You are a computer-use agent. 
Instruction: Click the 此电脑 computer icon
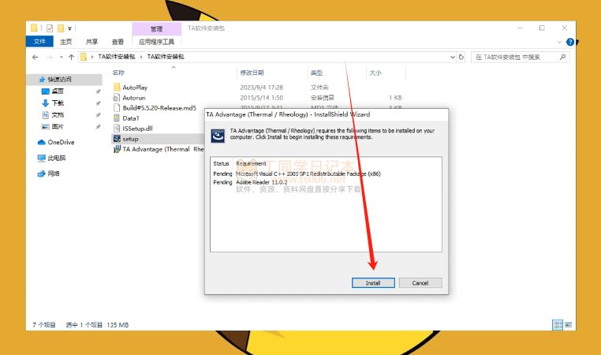[x=41, y=158]
